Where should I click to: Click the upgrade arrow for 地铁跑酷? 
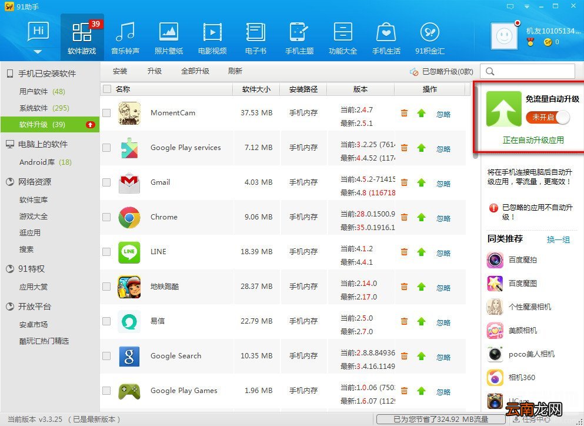pos(421,287)
